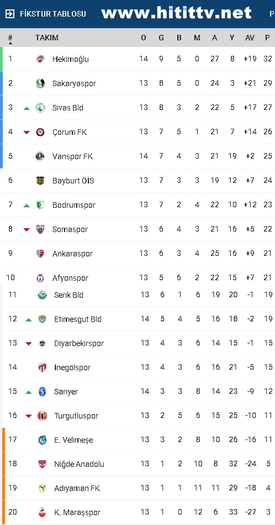Screen dimensions: 275x525
Task: Click the green up arrow beside Etimesgut Bld
Action: pyautogui.click(x=29, y=320)
